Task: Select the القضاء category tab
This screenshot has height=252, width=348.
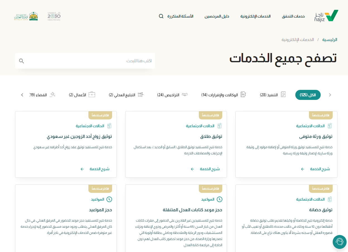Action: pyautogui.click(x=42, y=95)
